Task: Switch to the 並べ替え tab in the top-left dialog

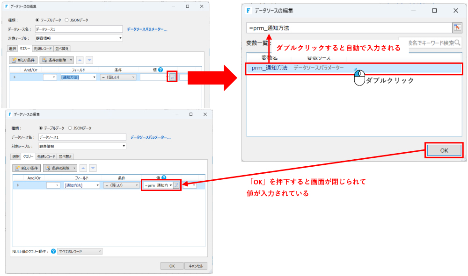Action: coord(62,48)
